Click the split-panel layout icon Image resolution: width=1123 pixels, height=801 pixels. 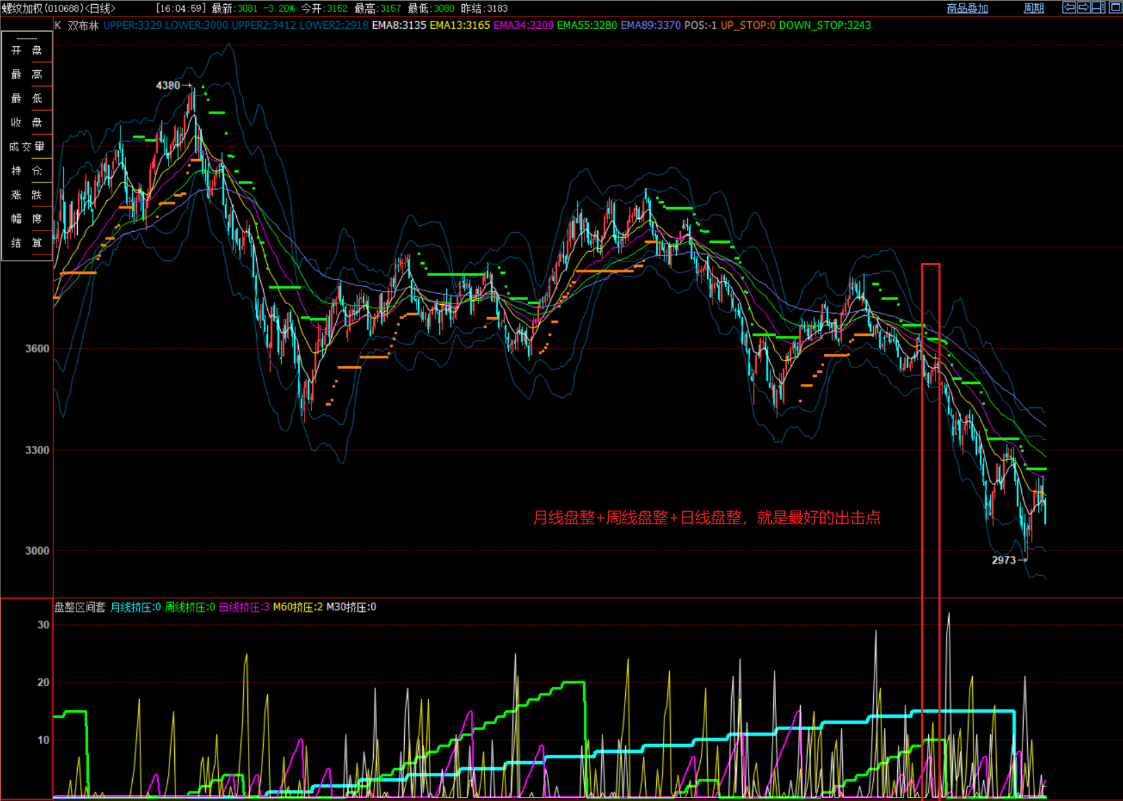(1099, 8)
